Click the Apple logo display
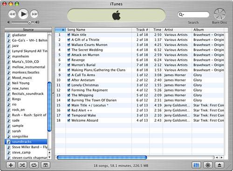Screen dimensions: 233x171 point(116,15)
